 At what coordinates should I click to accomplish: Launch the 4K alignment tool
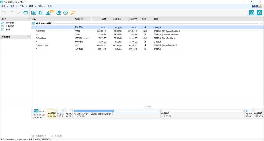(x=41, y=13)
